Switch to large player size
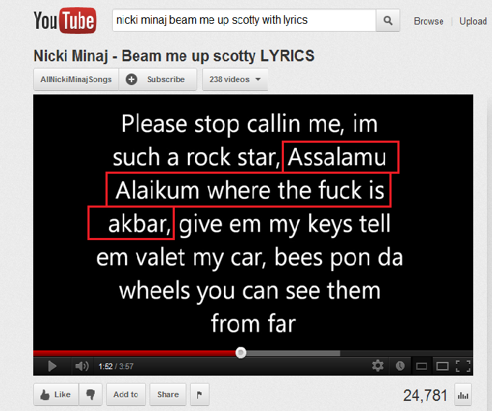This screenshot has width=492, height=411. coord(442,366)
